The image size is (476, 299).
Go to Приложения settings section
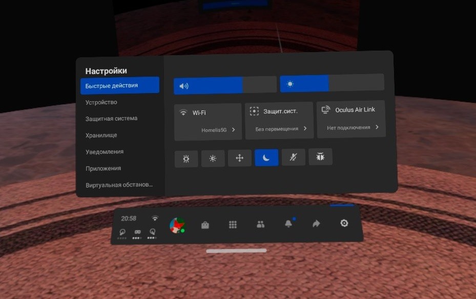[x=103, y=168]
